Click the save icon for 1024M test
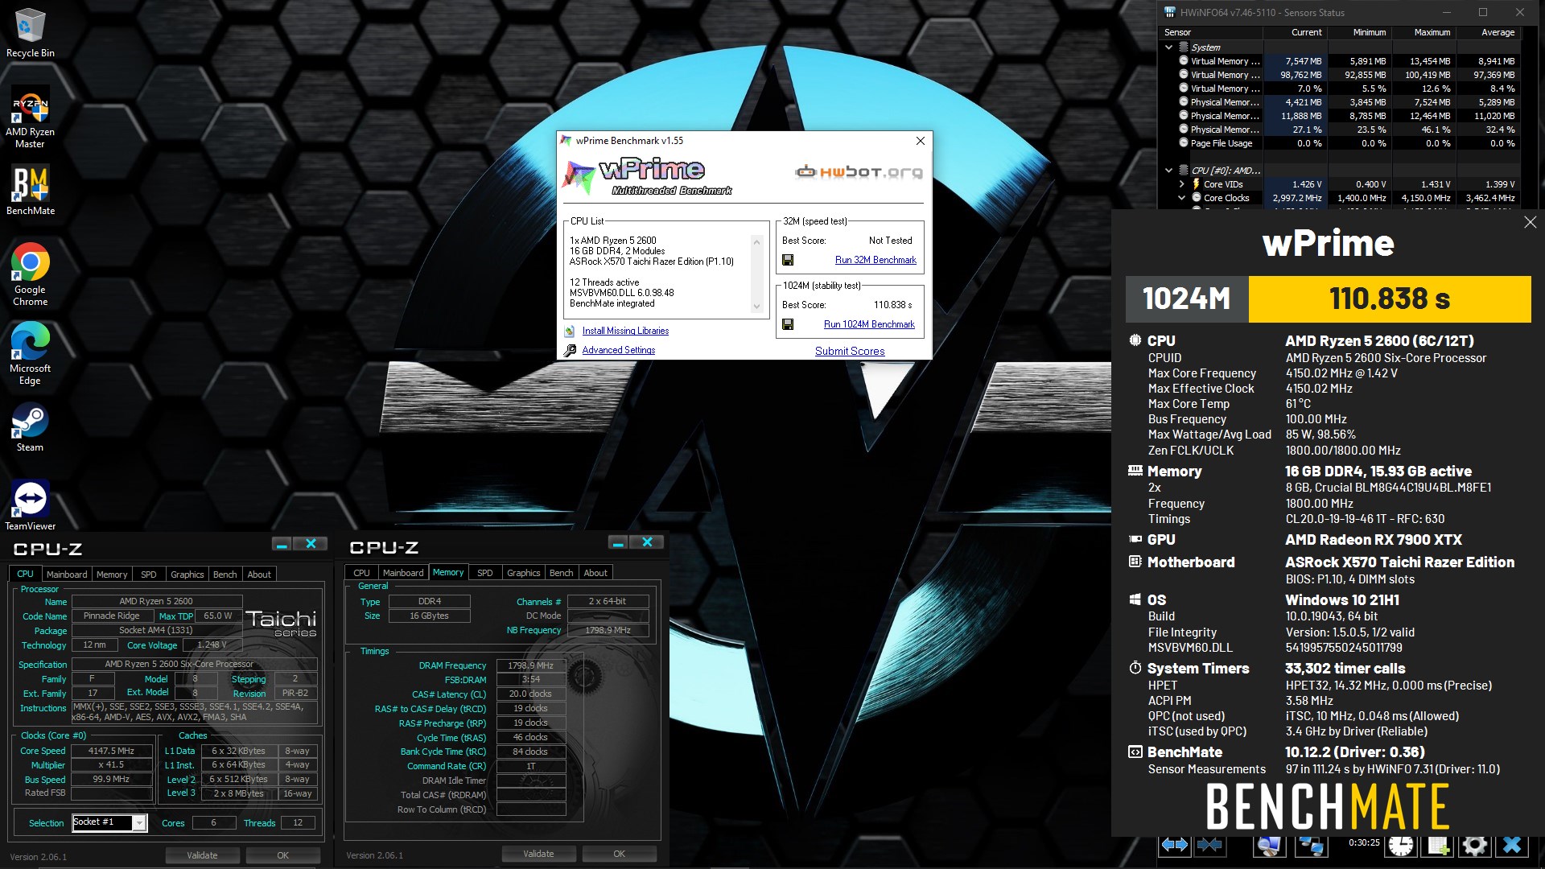Screen dimensions: 1545x869 (788, 324)
